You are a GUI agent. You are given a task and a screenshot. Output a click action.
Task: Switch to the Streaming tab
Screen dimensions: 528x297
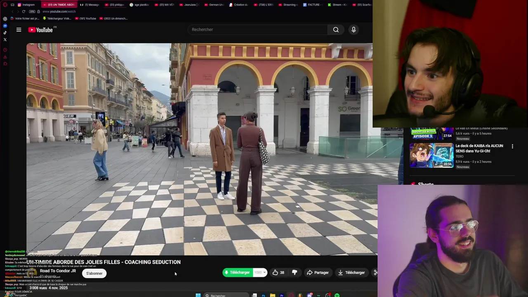(288, 5)
